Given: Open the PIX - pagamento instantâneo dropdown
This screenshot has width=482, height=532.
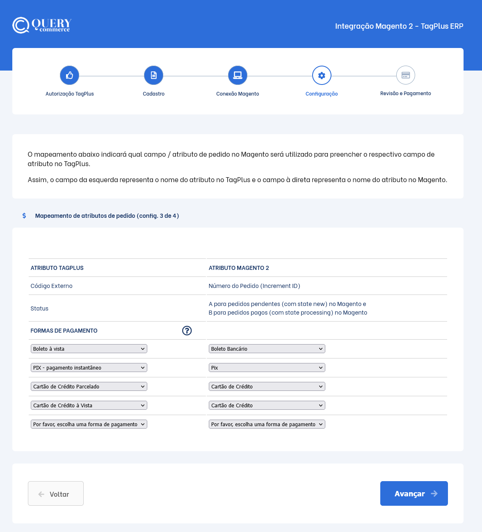Looking at the screenshot, I should (x=89, y=368).
